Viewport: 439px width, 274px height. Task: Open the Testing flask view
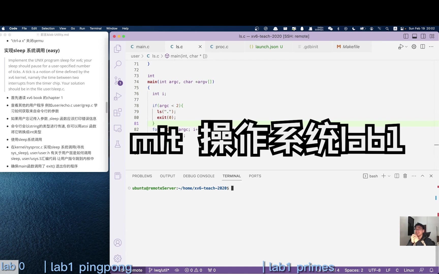[x=118, y=144]
